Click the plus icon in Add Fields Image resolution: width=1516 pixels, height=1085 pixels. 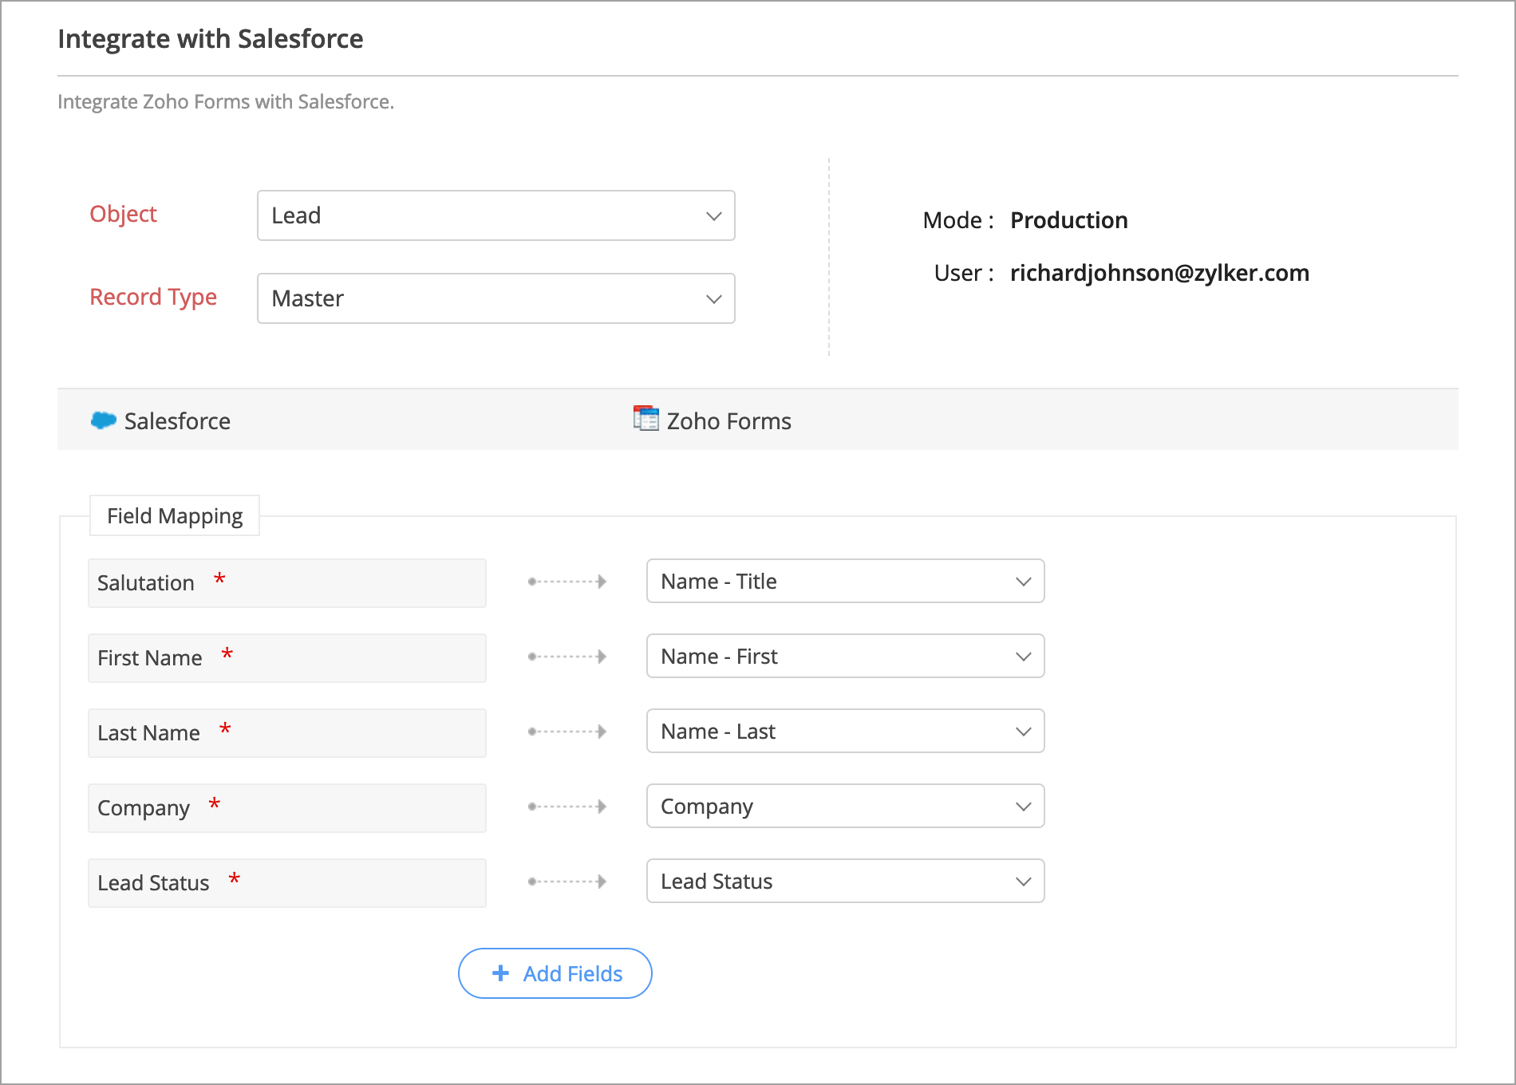click(x=500, y=973)
